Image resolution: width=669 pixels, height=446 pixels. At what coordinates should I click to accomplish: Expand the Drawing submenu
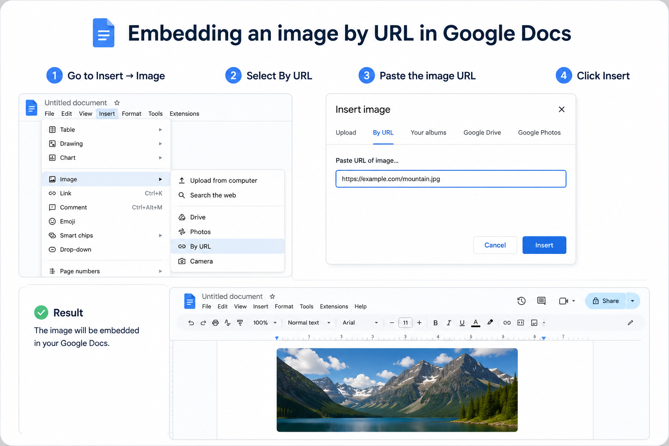pos(106,144)
